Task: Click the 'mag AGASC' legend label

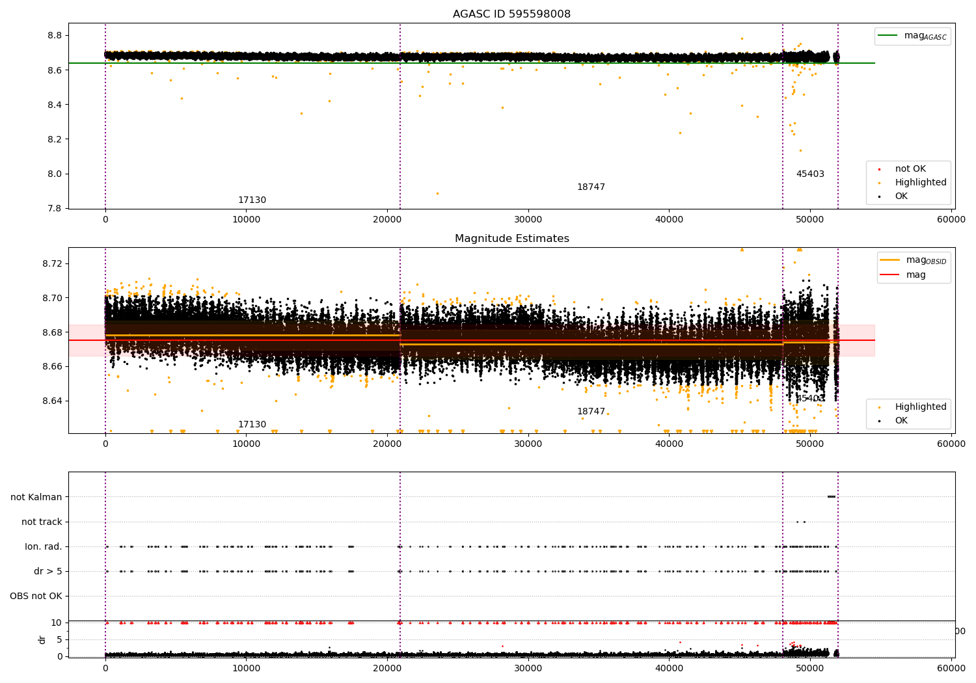Action: (925, 36)
